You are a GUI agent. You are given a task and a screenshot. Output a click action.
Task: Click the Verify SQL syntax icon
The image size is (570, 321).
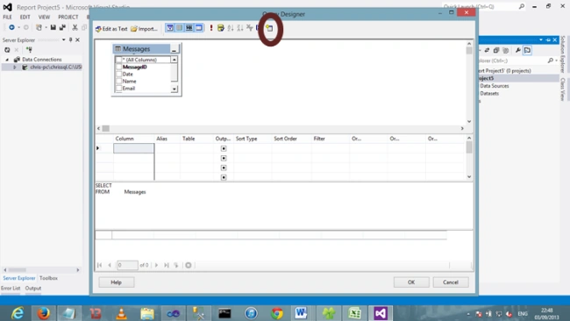[x=221, y=28]
